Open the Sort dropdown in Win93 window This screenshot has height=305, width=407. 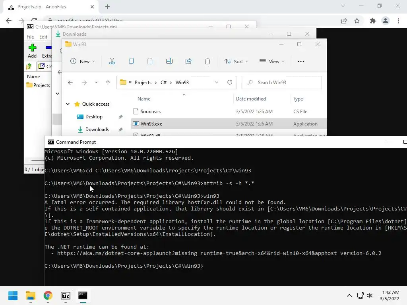(236, 62)
